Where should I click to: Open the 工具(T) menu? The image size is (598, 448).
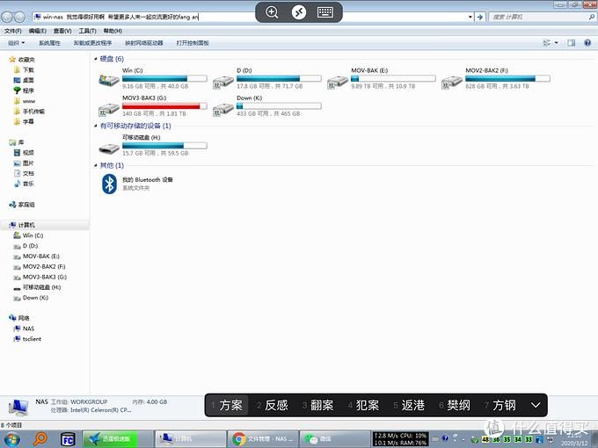[x=88, y=31]
